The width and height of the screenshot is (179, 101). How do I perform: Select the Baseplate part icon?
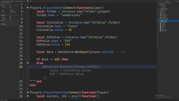point(162,10)
